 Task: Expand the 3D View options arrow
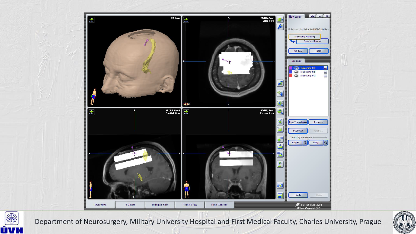pyautogui.click(x=91, y=20)
